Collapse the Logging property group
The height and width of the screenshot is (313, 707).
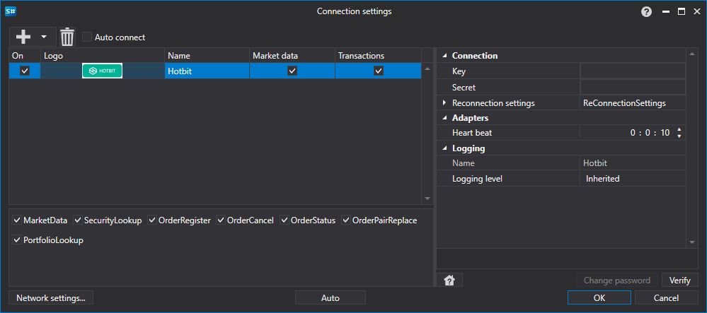[x=445, y=148]
